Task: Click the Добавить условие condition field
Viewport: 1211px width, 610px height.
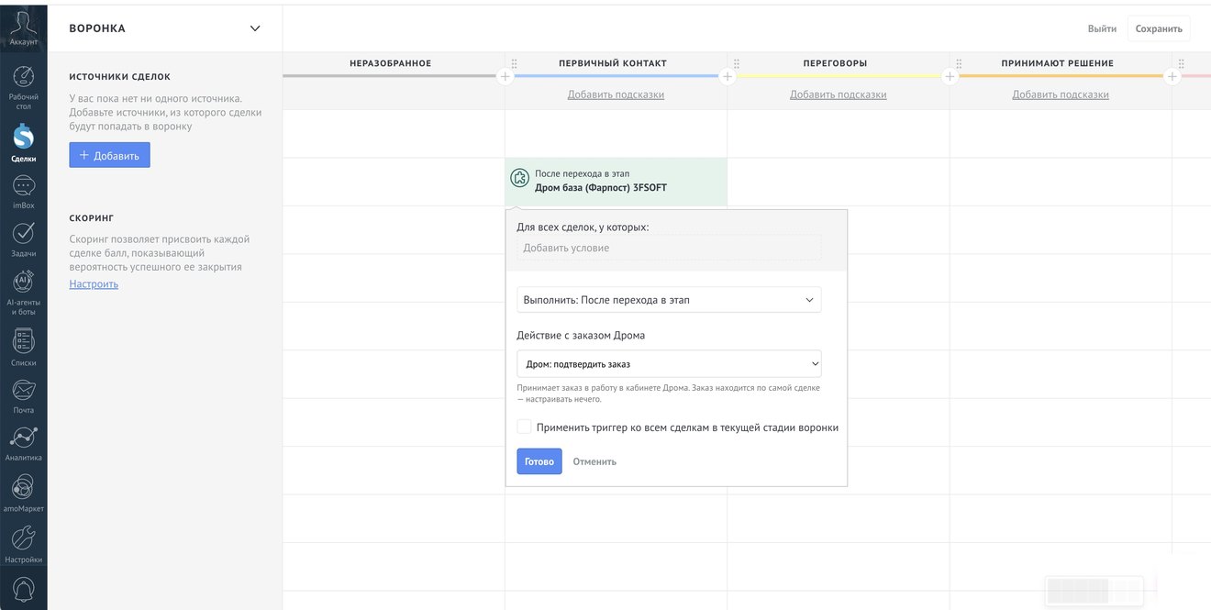Action: [x=669, y=248]
